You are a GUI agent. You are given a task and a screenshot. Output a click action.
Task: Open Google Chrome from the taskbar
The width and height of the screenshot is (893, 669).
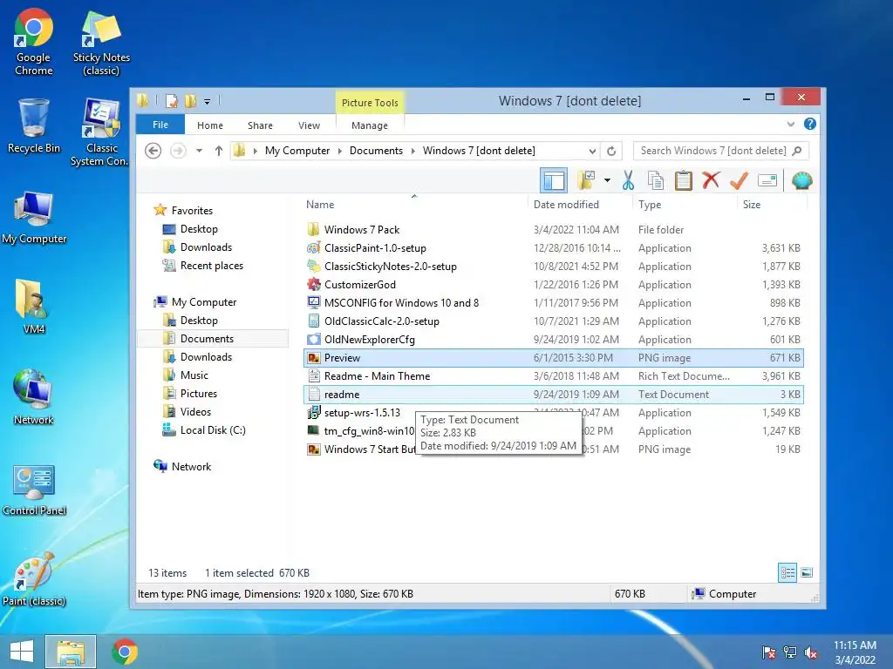pos(125,652)
